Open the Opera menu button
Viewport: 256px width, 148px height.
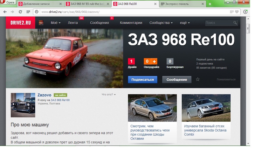pos(8,2)
